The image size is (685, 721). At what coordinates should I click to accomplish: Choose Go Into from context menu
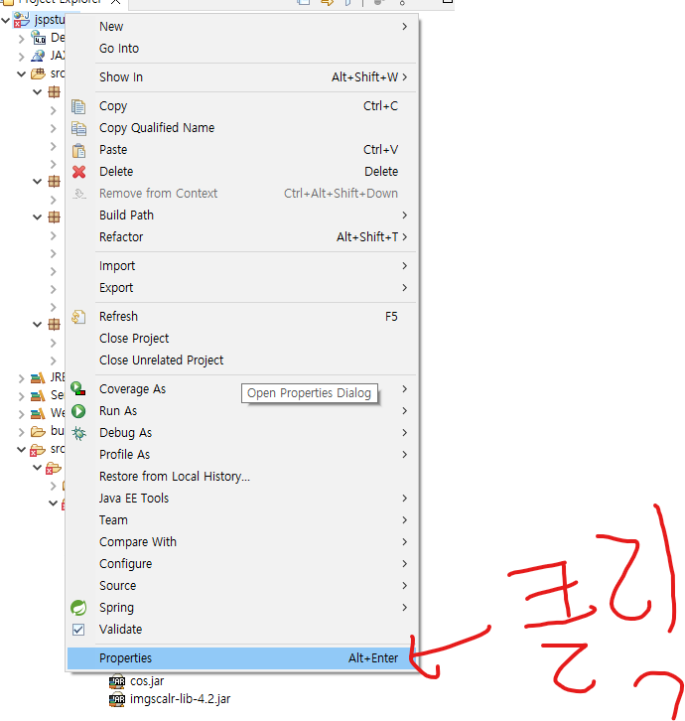coord(242,49)
